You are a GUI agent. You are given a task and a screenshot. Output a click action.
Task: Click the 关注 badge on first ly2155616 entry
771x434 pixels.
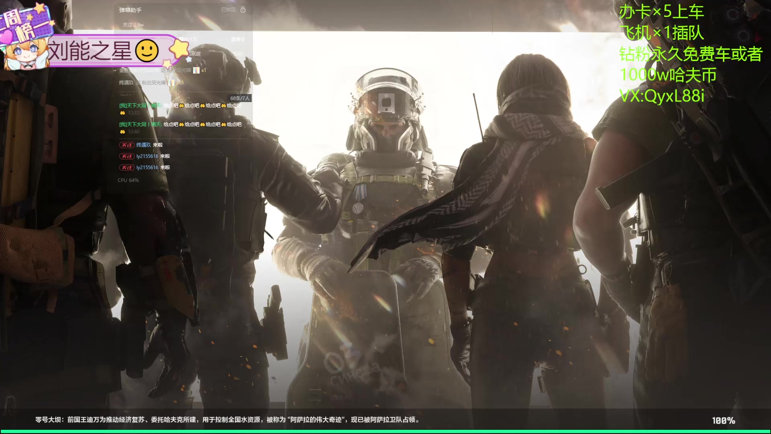[x=126, y=156]
